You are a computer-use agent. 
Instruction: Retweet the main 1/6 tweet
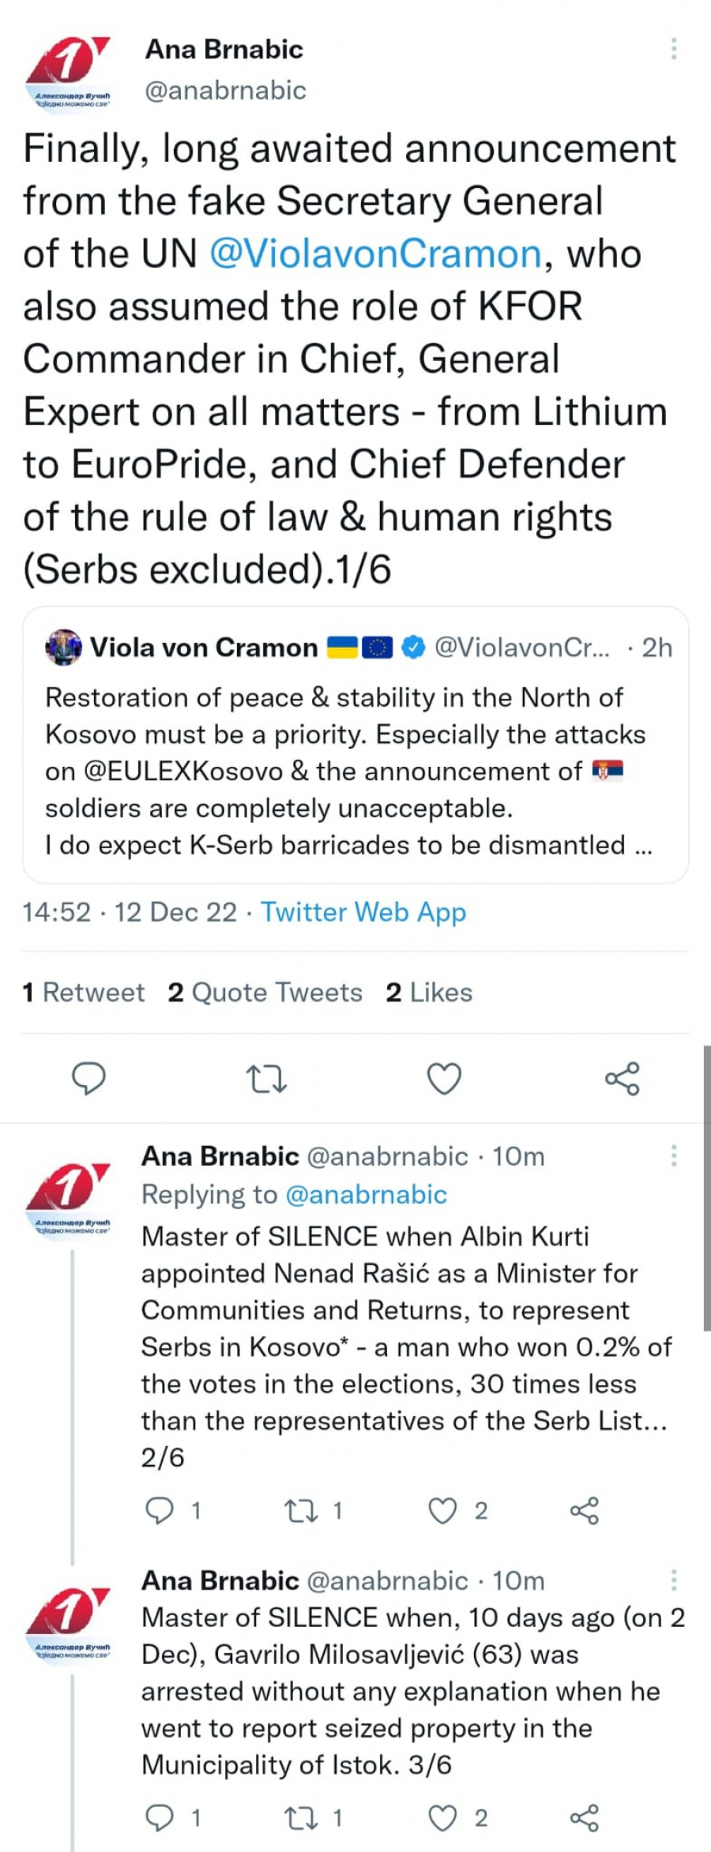(266, 1078)
